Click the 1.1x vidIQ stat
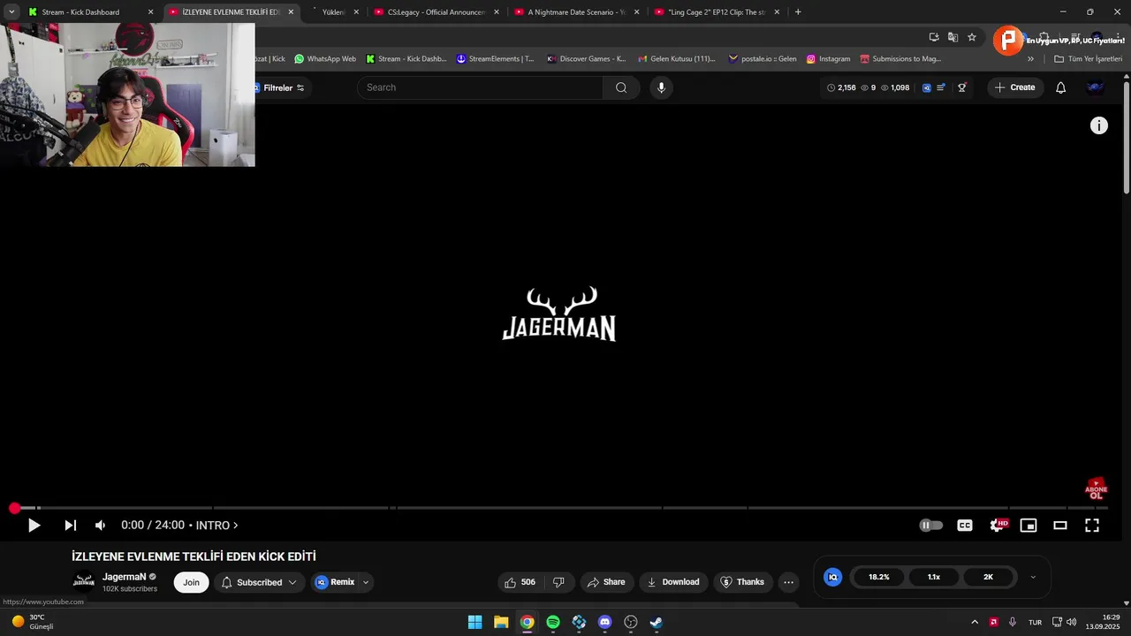Viewport: 1131px width, 636px height. coord(934,577)
